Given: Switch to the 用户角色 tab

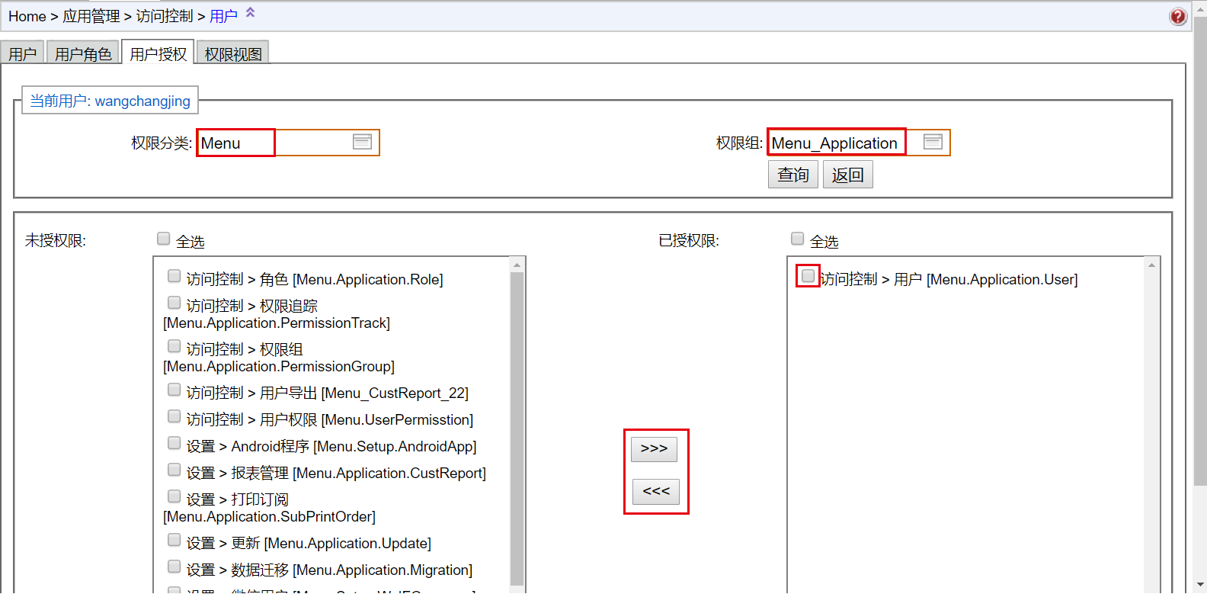Looking at the screenshot, I should pyautogui.click(x=83, y=53).
